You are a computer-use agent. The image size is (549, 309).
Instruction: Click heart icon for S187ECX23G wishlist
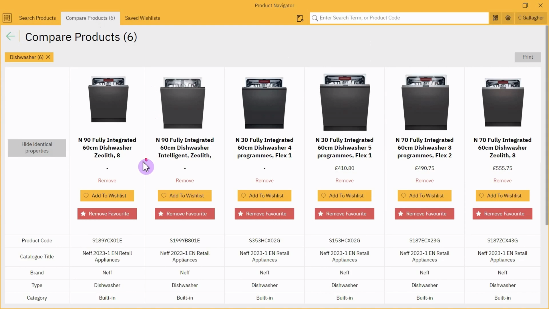(x=403, y=196)
